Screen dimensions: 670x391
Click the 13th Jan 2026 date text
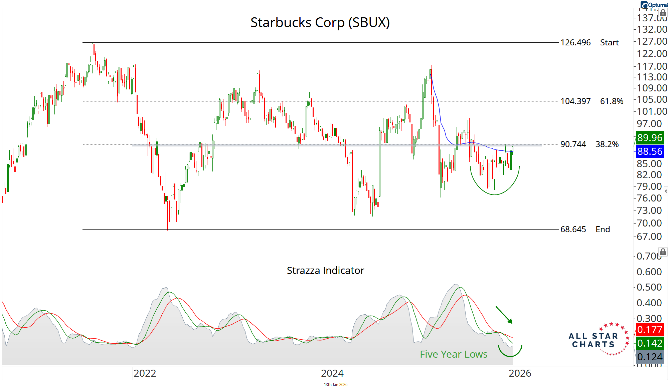[x=335, y=385]
